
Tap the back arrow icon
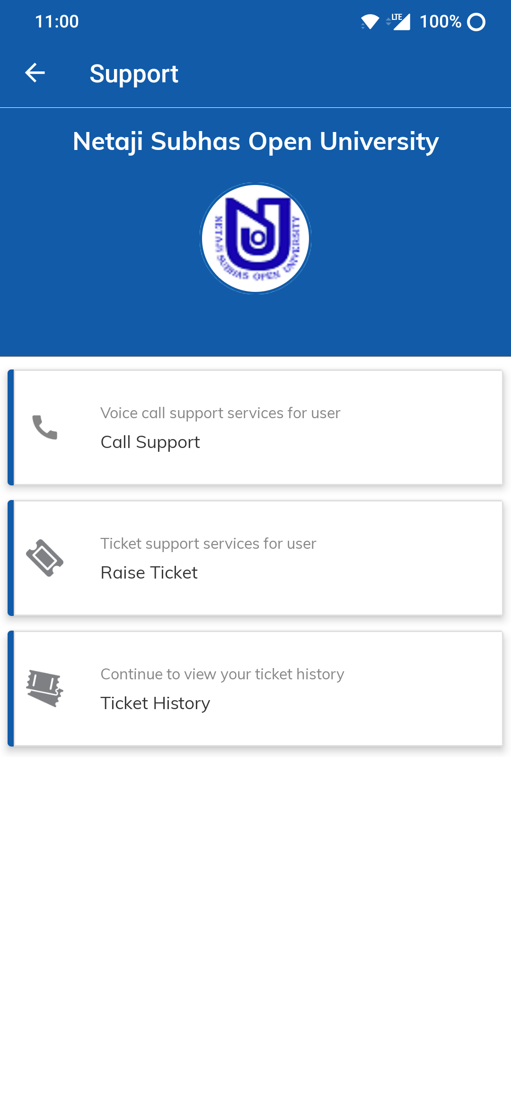click(35, 73)
